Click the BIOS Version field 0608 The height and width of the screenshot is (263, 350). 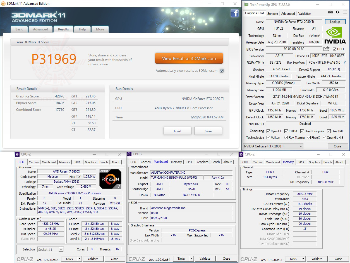(191, 213)
